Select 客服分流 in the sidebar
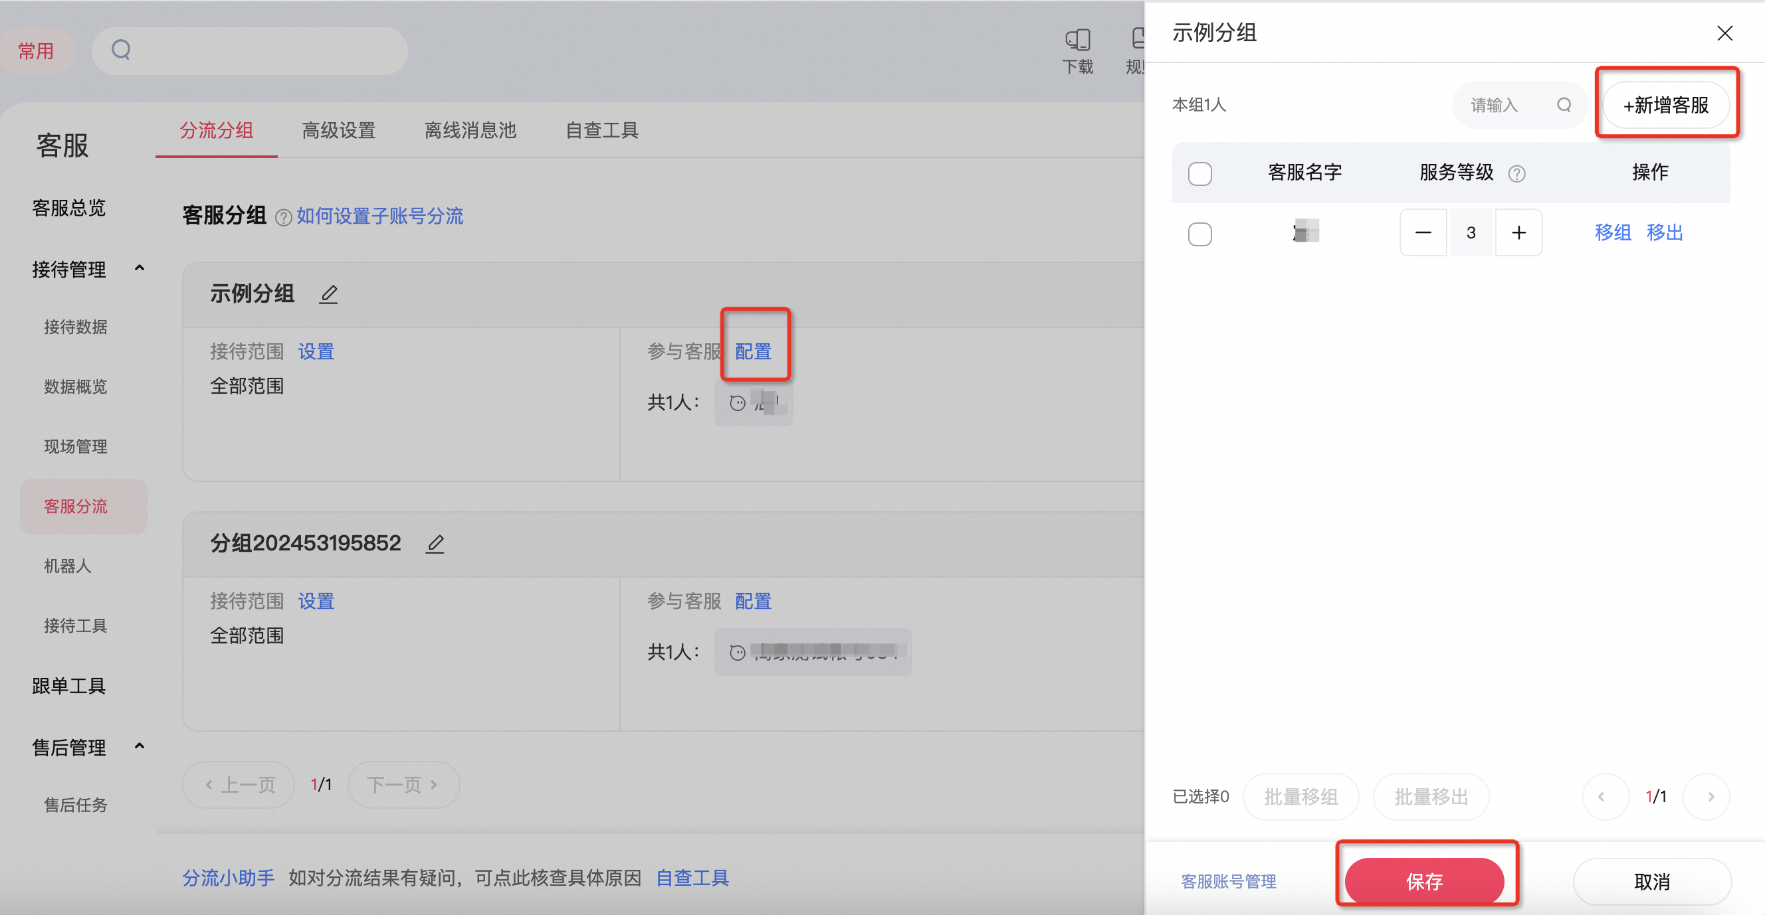 tap(83, 506)
